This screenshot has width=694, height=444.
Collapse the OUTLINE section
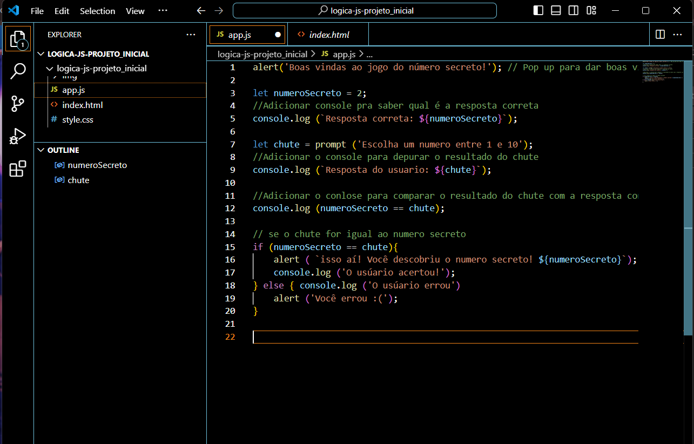click(x=120, y=150)
